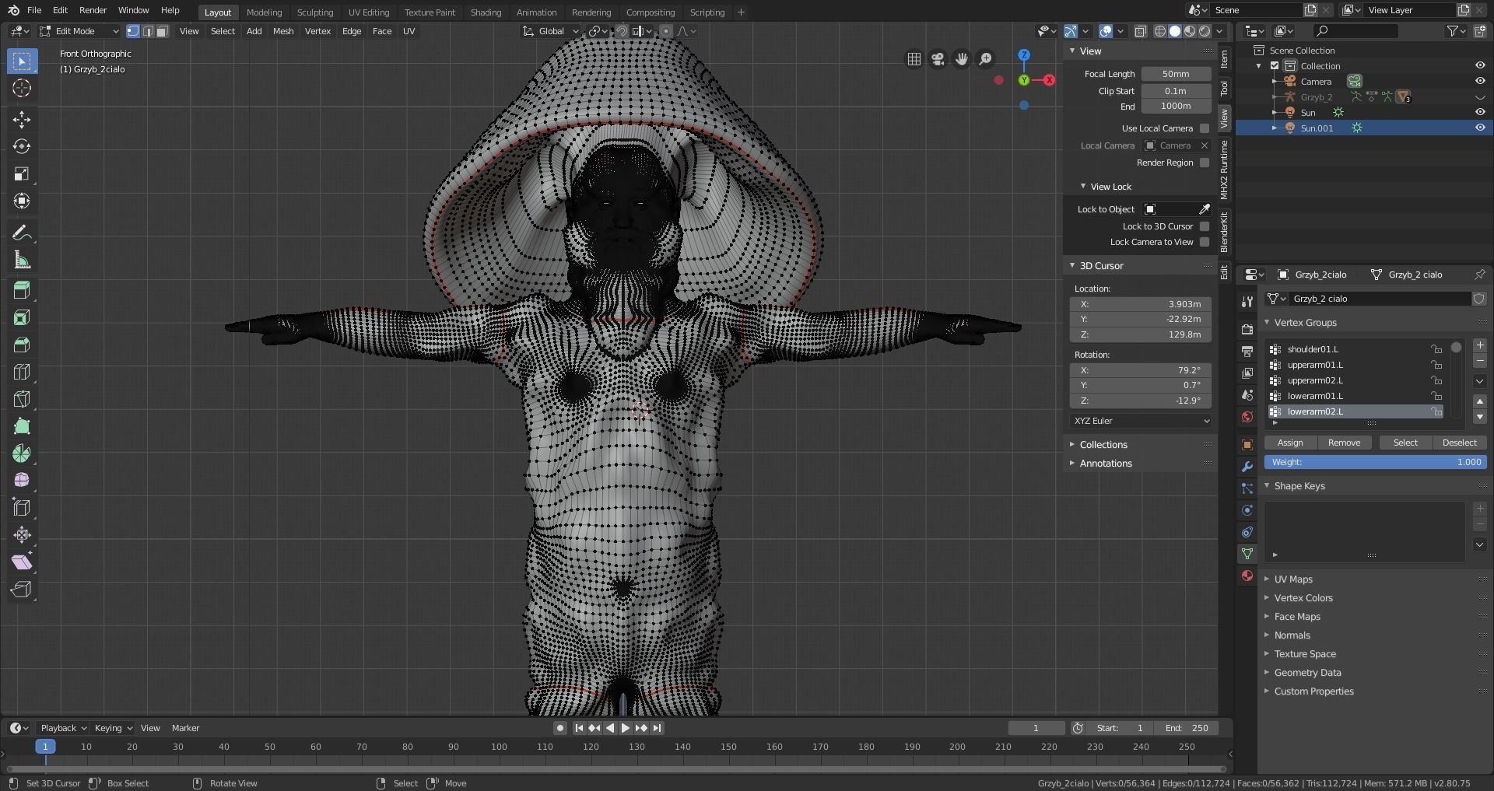The width and height of the screenshot is (1494, 791).
Task: Click the Deselect vertex group button
Action: (x=1459, y=443)
